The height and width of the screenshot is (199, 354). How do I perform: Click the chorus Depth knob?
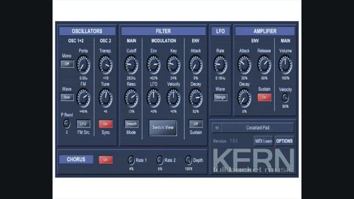(188, 160)
